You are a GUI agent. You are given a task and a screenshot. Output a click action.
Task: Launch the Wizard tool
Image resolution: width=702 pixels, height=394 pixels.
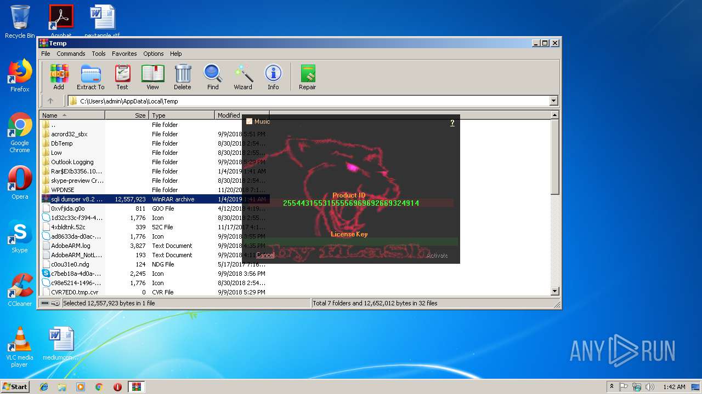(243, 77)
